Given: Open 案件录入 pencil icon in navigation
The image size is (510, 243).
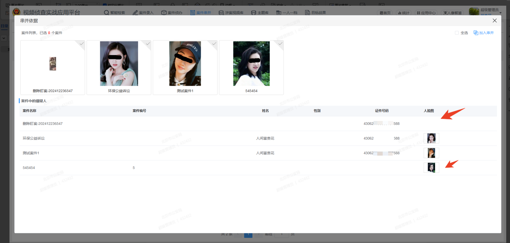Looking at the screenshot, I should click(x=135, y=13).
